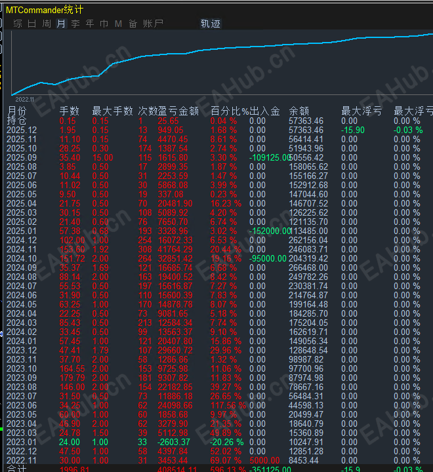Click the 百分比% column header
This screenshot has height=472, width=433.
pyautogui.click(x=230, y=111)
